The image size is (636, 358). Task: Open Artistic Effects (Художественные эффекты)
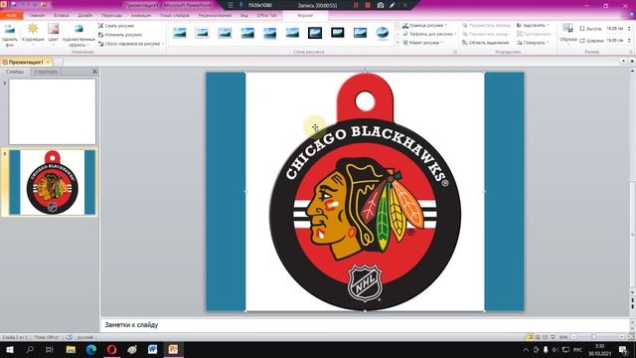click(x=79, y=35)
